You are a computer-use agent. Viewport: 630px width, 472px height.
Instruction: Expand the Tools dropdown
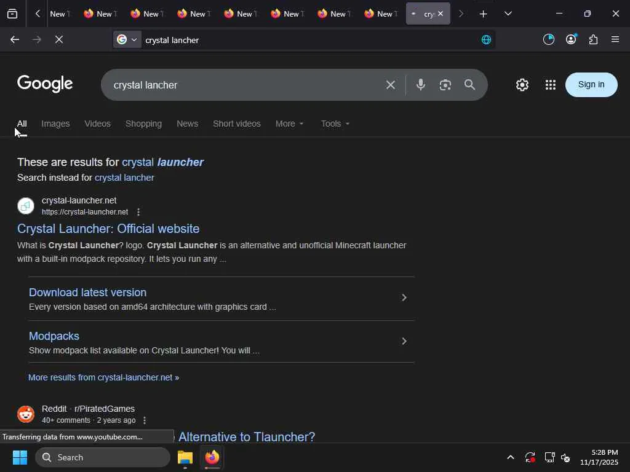click(335, 124)
